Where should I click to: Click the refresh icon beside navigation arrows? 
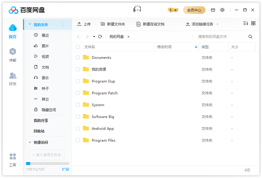(x=100, y=36)
